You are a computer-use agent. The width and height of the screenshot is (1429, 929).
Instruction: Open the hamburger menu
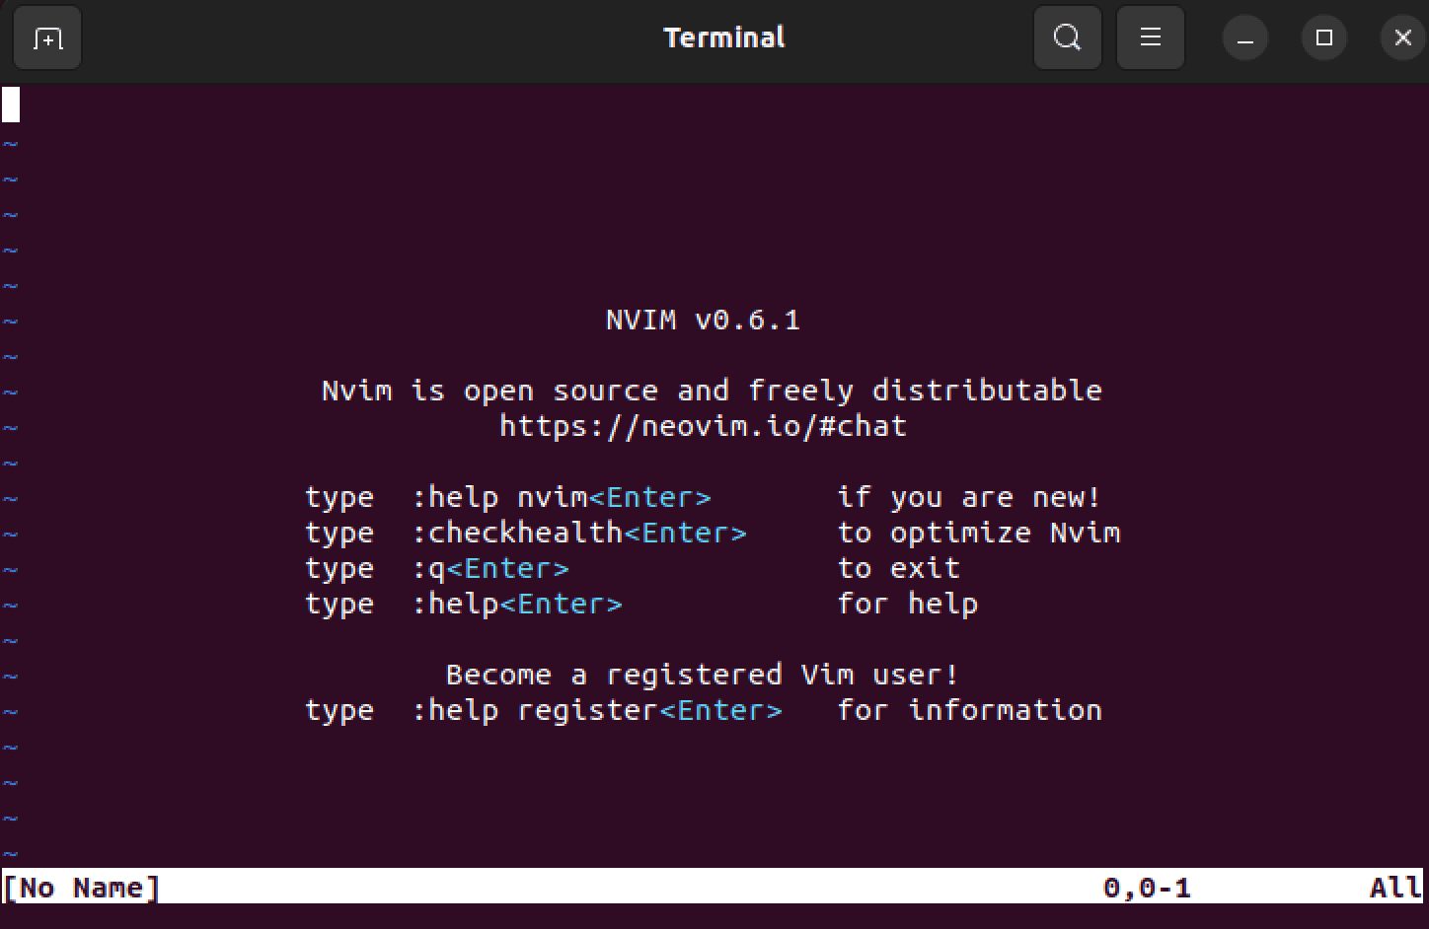[1150, 38]
